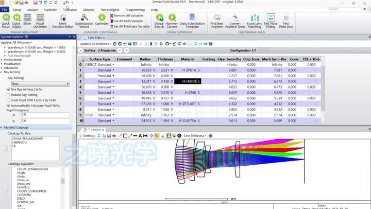Open Stock Lens Matching
This screenshot has height=209, width=371.
click(255, 21)
